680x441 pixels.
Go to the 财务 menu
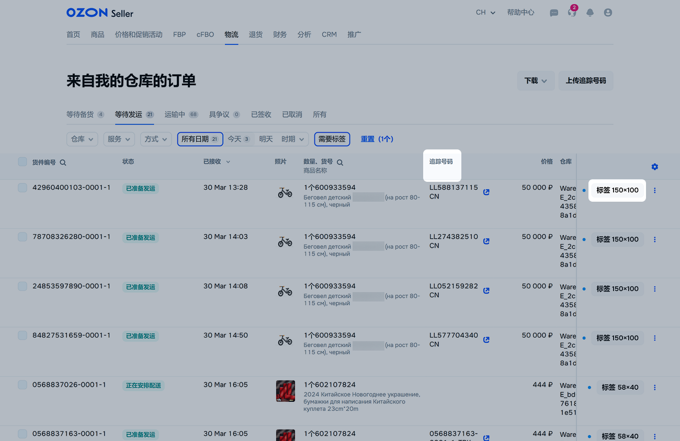tap(280, 34)
